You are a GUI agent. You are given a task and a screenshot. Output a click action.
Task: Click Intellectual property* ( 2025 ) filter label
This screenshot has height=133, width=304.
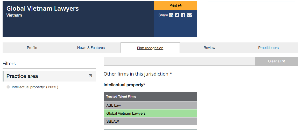[x=35, y=87]
